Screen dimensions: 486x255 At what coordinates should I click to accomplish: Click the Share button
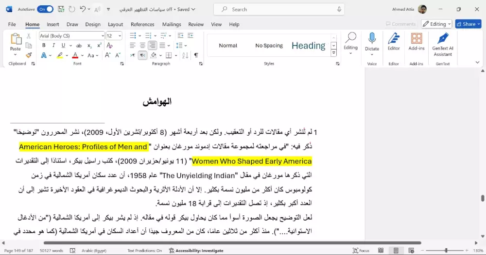[x=468, y=24]
